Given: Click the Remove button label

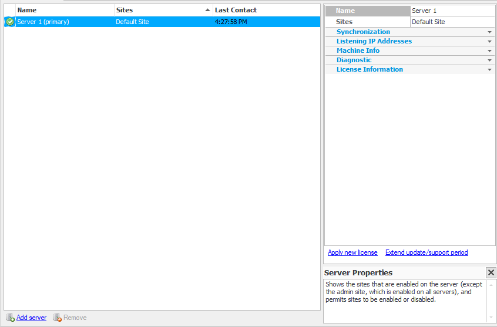Looking at the screenshot, I should (x=75, y=318).
